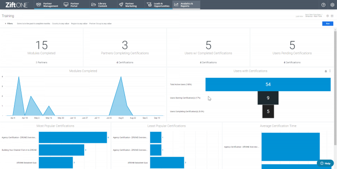Open the dashboard actions menu icon
This screenshot has height=169, width=337.
pos(332,16)
